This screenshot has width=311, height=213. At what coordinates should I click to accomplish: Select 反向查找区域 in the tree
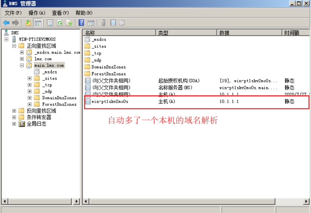41,110
